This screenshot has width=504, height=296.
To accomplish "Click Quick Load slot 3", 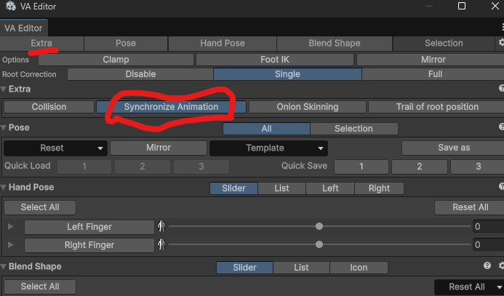I will tap(201, 167).
